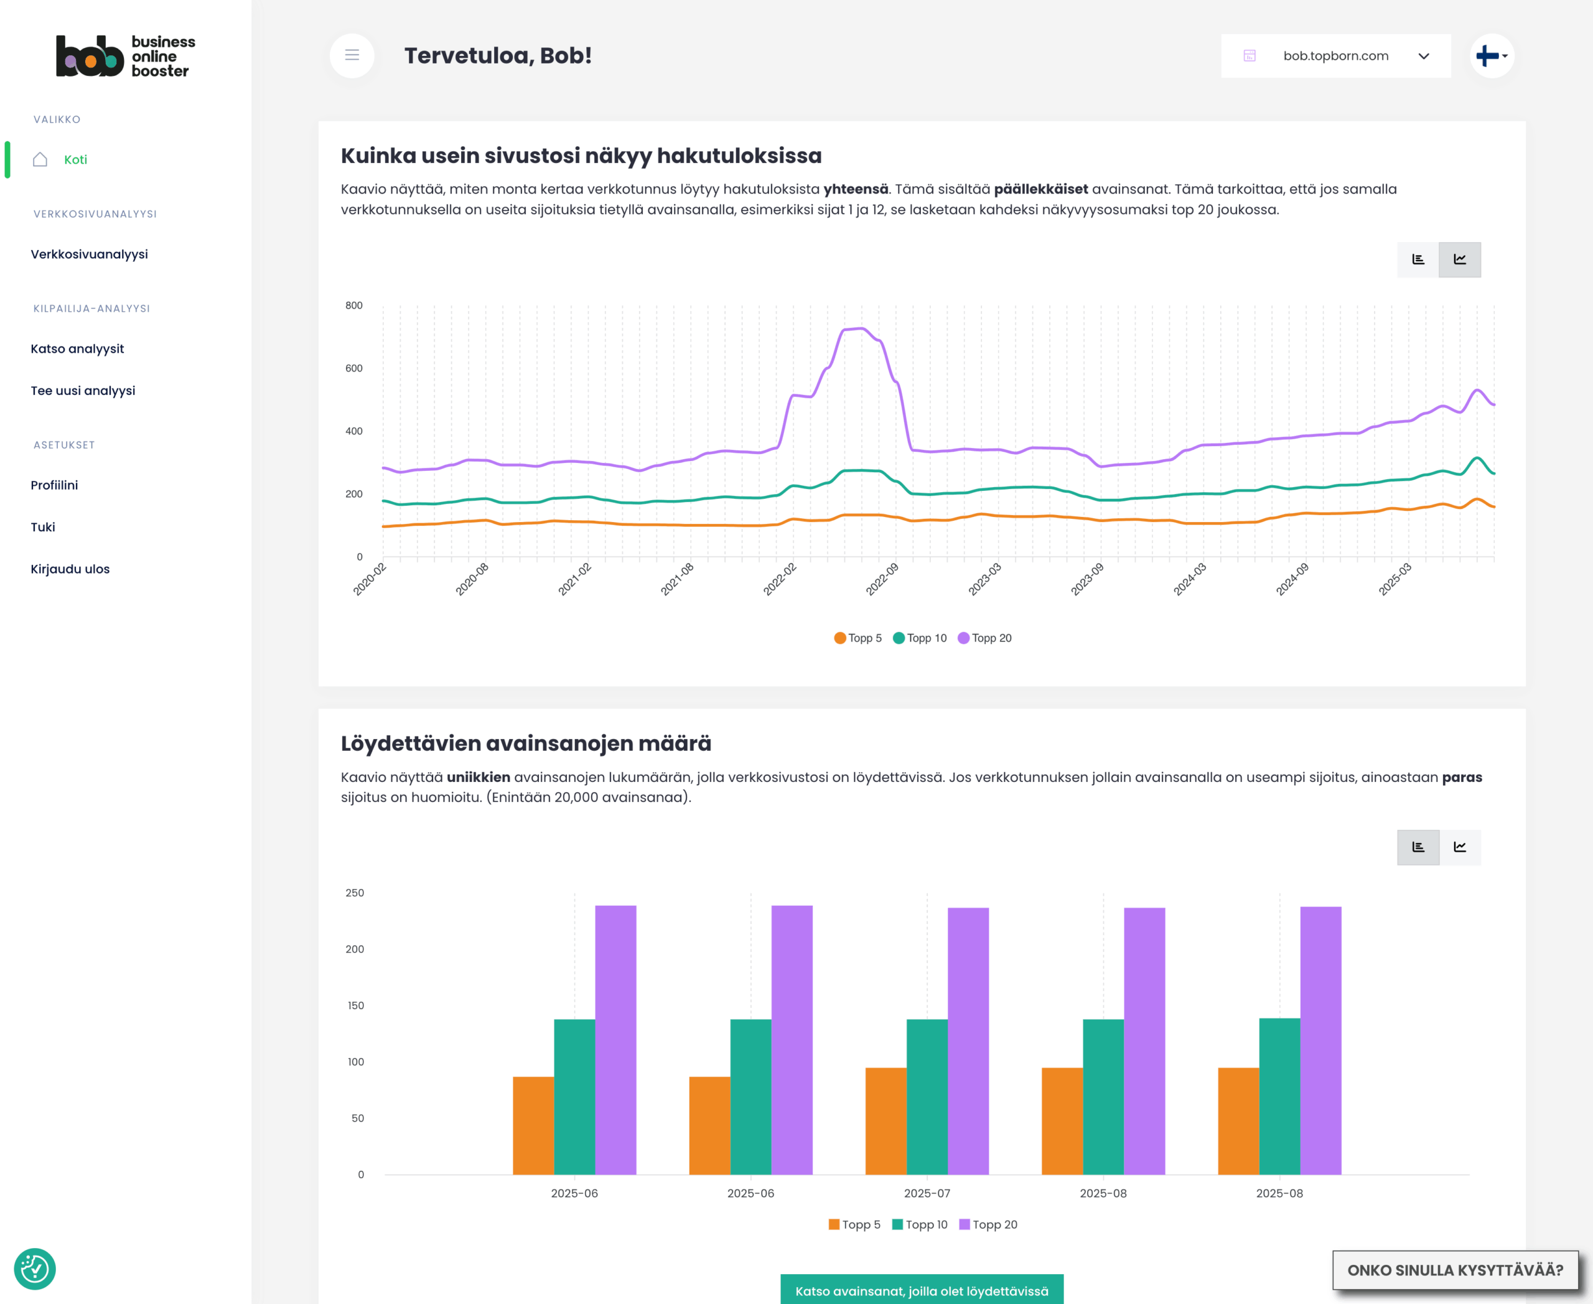The image size is (1593, 1304).
Task: Click the cookie consent badge icon
Action: [x=35, y=1269]
